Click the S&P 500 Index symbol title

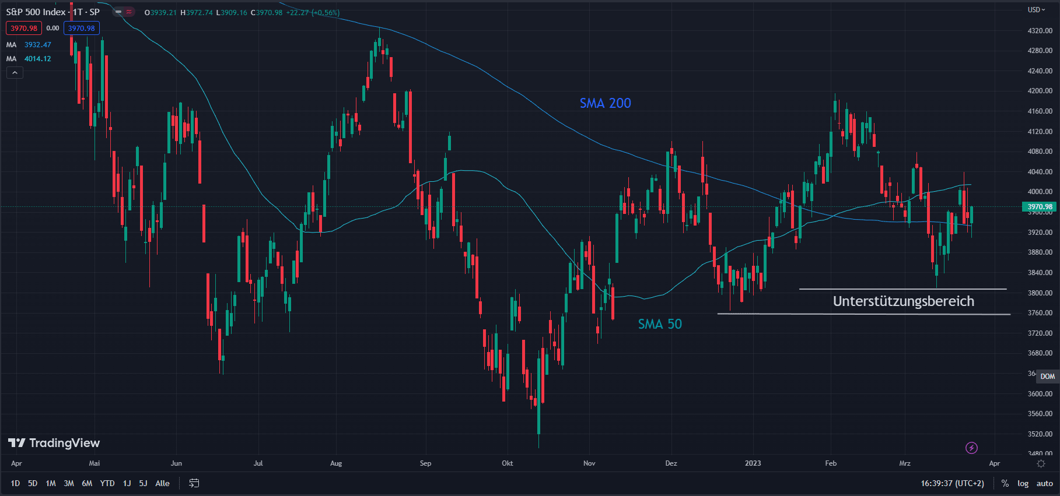coord(53,12)
